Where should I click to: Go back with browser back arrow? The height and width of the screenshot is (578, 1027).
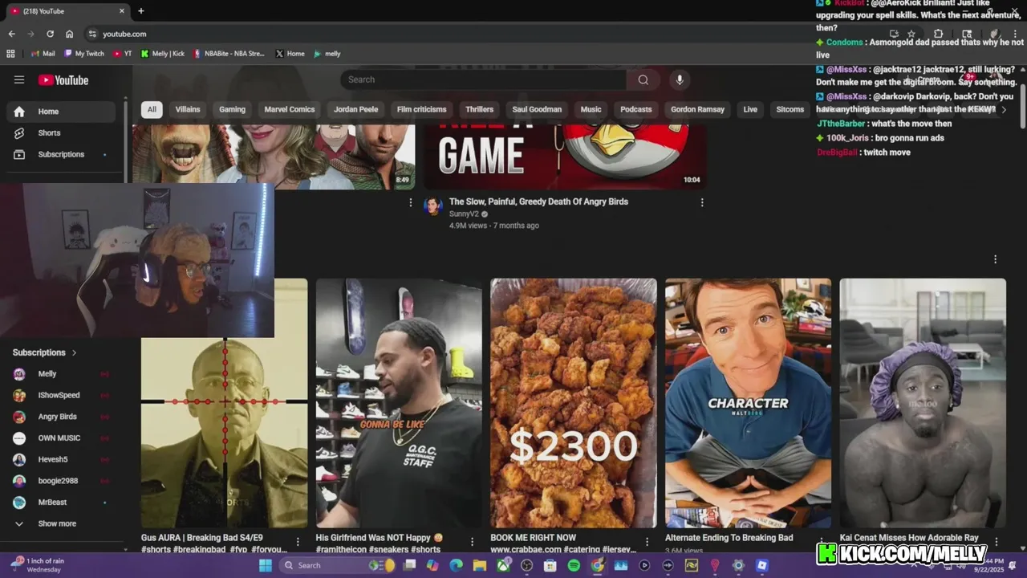(11, 34)
